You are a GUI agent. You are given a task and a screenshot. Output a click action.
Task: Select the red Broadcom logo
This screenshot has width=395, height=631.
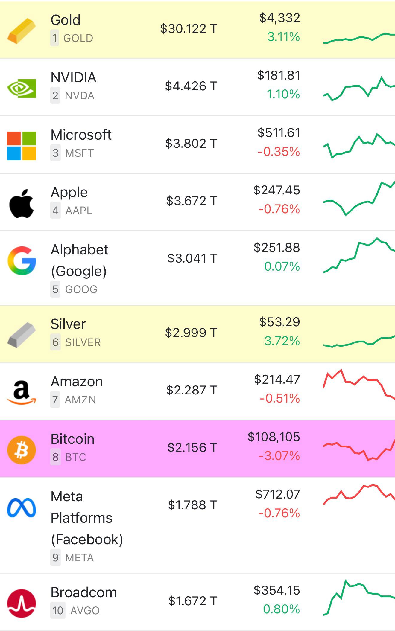click(22, 603)
